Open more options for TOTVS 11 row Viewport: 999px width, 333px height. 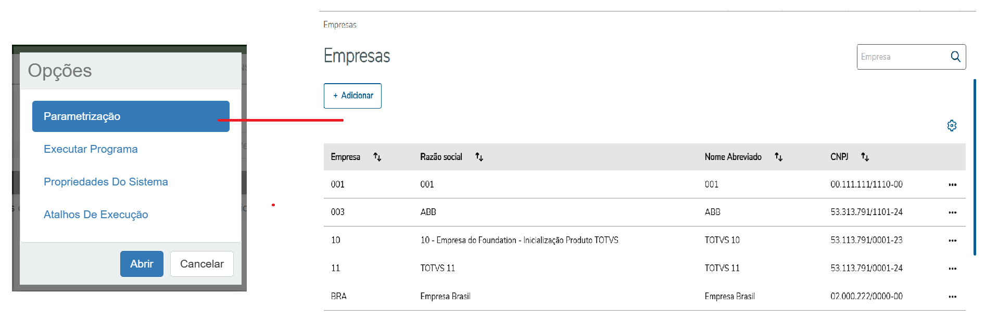tap(952, 269)
